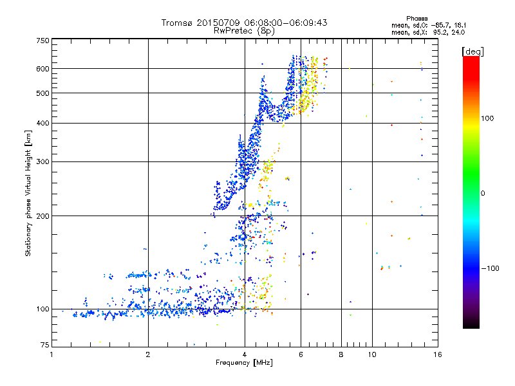Click the phase color bar
The width and height of the screenshot is (515, 386).
point(471,192)
